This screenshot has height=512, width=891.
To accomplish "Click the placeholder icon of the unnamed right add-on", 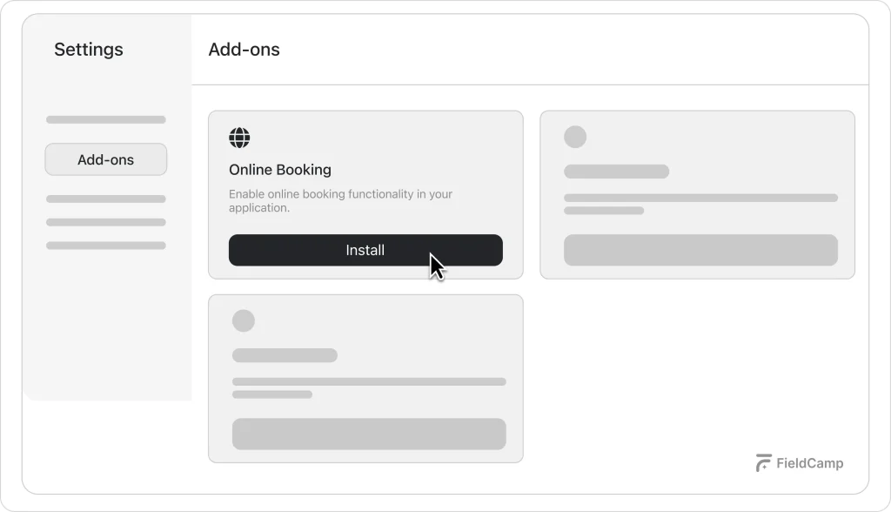I will click(x=575, y=136).
